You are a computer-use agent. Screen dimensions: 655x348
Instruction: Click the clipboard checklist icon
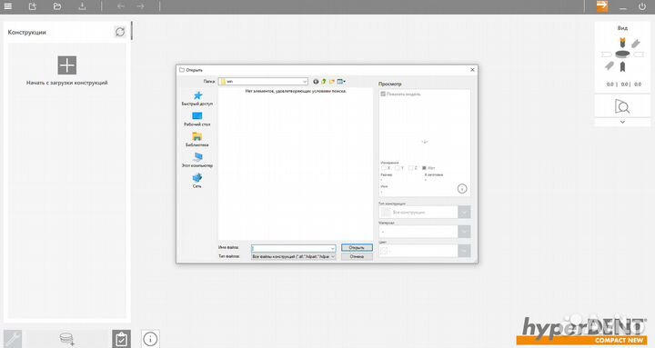121,339
